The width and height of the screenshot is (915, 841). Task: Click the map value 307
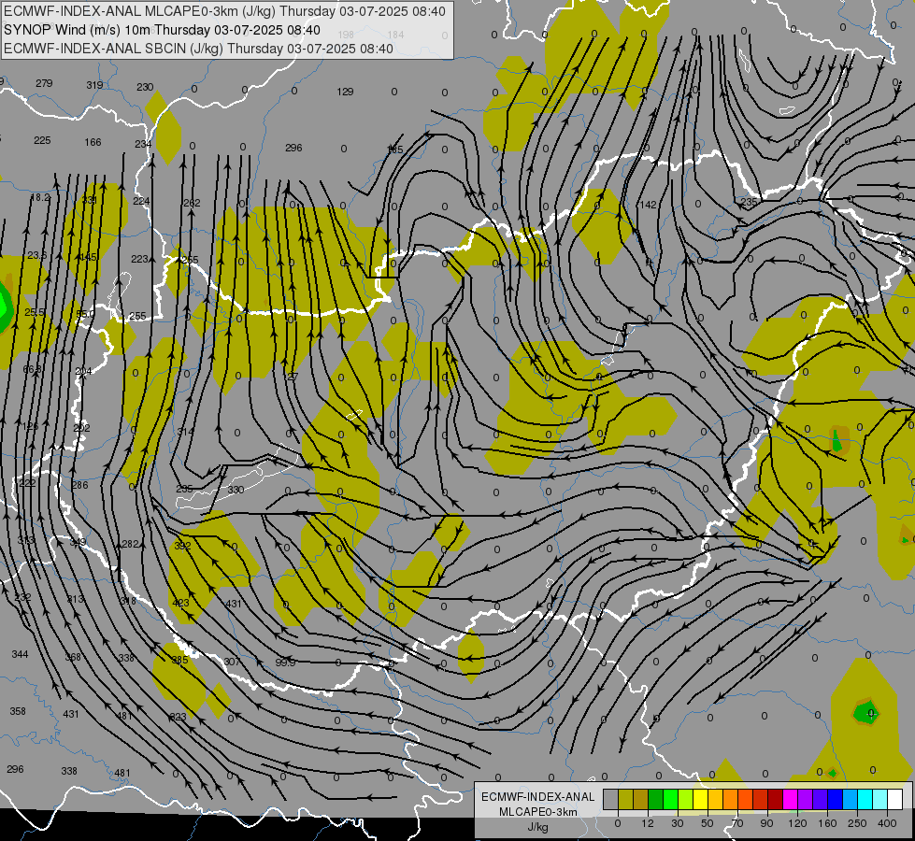(232, 662)
